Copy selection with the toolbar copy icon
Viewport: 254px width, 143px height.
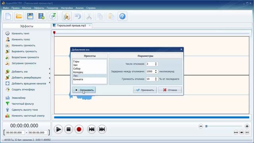(100, 16)
